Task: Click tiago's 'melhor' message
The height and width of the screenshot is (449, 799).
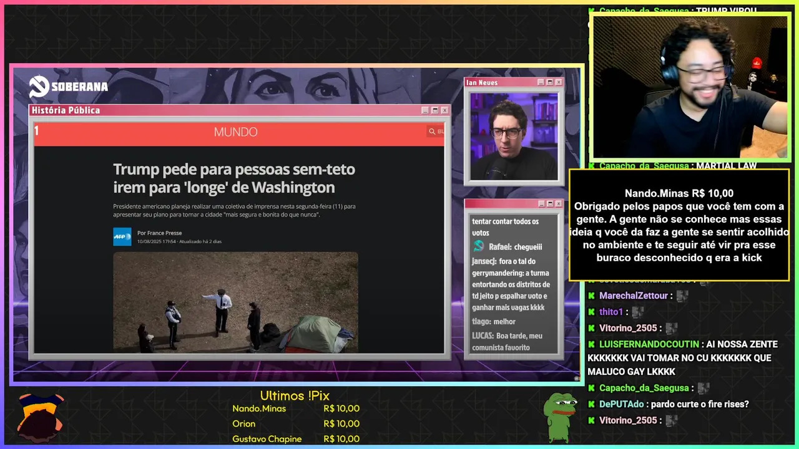Action: (x=504, y=322)
